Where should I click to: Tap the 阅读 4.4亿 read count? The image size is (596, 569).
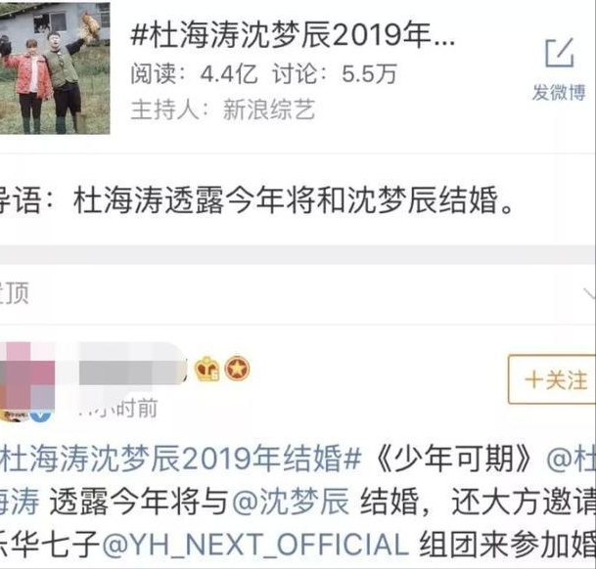pos(194,73)
